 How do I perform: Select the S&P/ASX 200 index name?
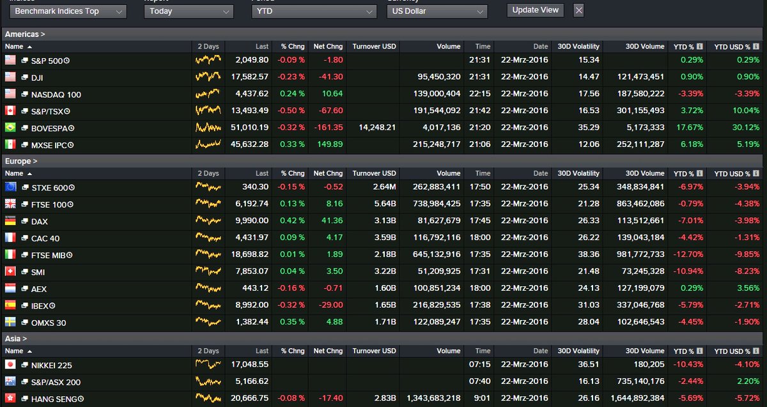pyautogui.click(x=56, y=382)
